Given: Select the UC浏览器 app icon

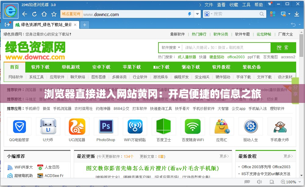Looking at the screenshot, I should [x=77, y=126].
